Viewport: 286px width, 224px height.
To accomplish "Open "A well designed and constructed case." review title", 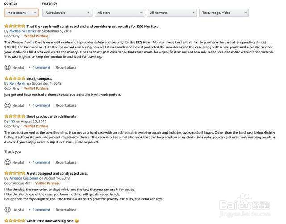I will [57, 173].
